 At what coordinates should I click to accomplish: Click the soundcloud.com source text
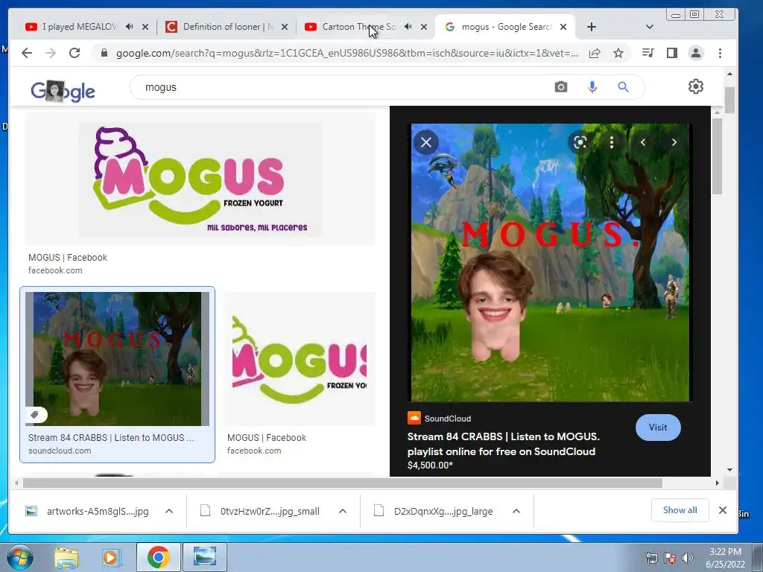tap(60, 451)
